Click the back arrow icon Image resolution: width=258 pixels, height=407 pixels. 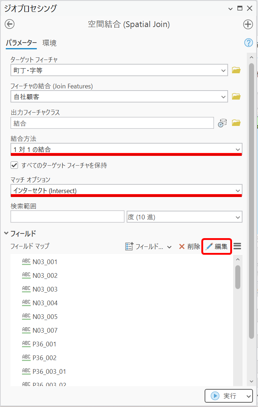tap(9, 24)
